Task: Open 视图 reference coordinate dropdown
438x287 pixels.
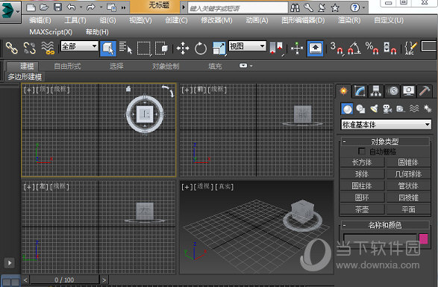Action: point(247,46)
